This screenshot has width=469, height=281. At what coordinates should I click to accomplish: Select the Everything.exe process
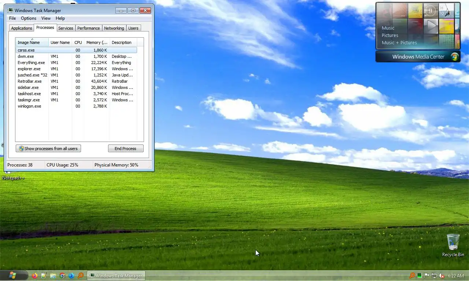pyautogui.click(x=76, y=63)
